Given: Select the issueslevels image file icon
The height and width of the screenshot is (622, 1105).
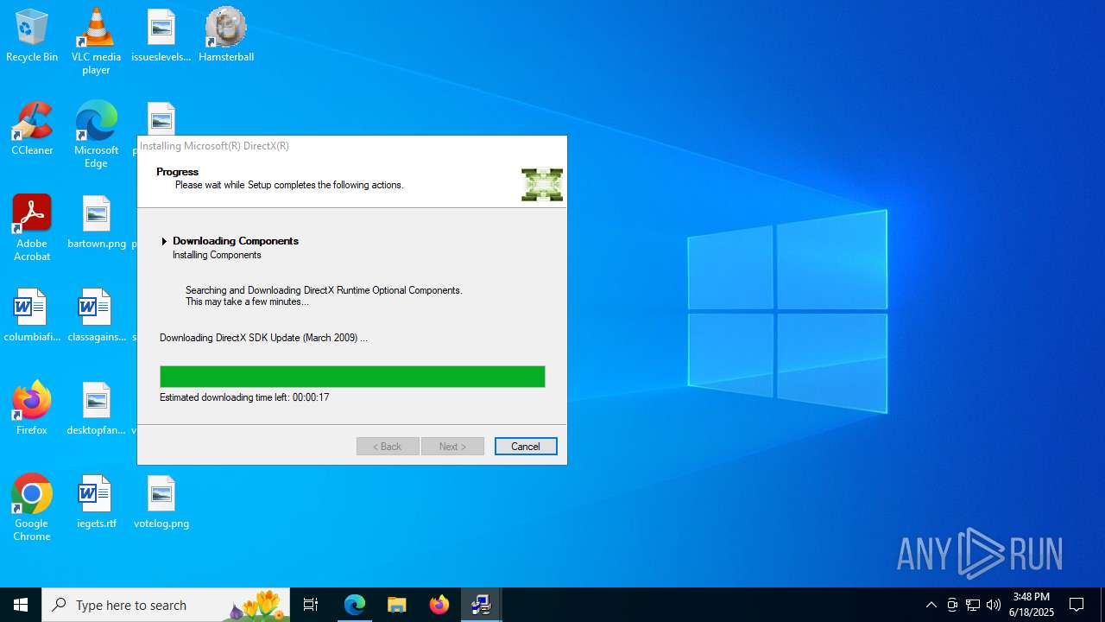Looking at the screenshot, I should (161, 35).
